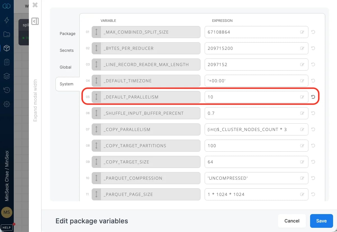The image size is (337, 232).
Task: Edit the 2097152 expression field
Action: [x=257, y=64]
